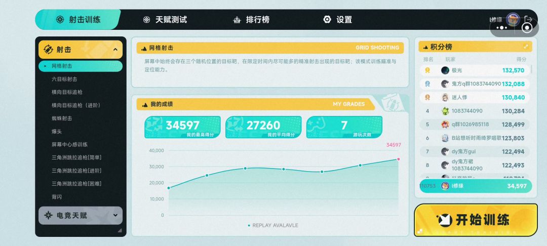Collapse the 射击 category section
This screenshot has height=246, width=547.
[115, 50]
